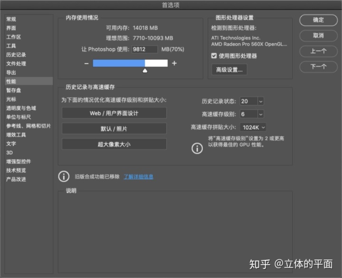Screen dimensions: 342x278
Task: Choose the 超大像素大小 cache preset
Action: point(114,144)
